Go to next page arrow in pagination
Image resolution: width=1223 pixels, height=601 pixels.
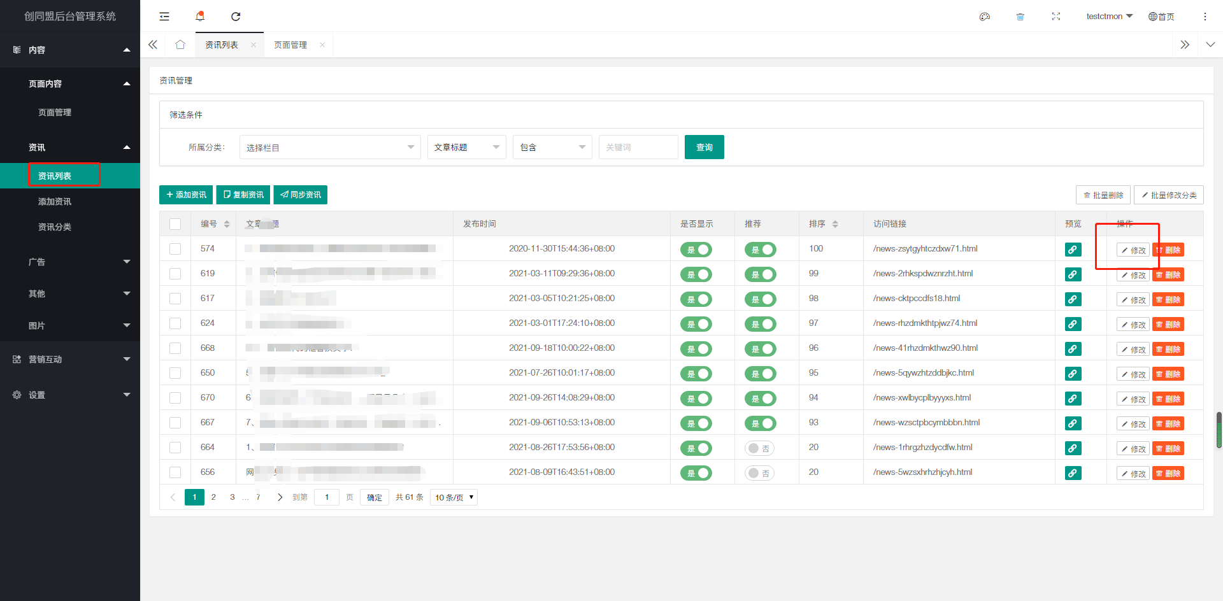point(280,497)
